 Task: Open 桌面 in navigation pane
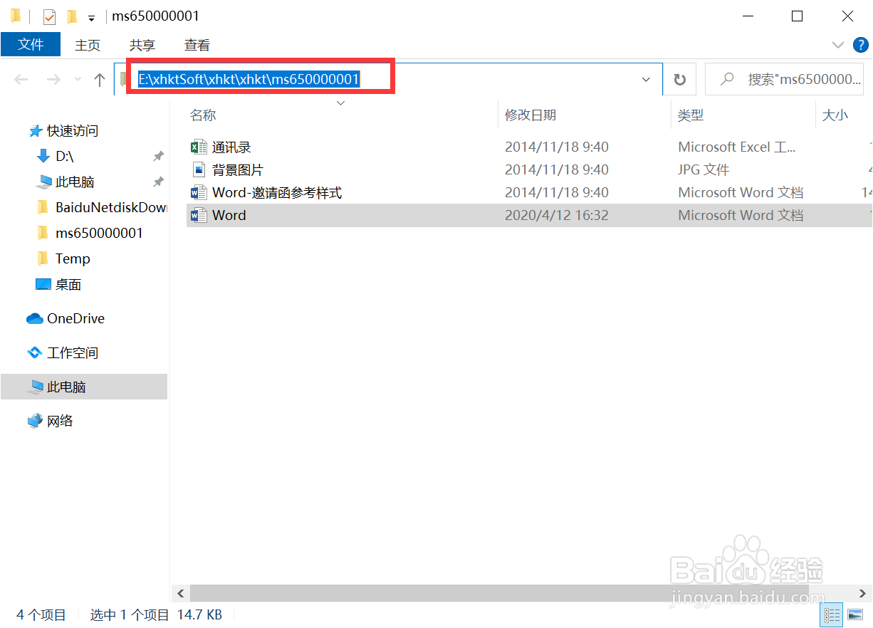pos(68,285)
